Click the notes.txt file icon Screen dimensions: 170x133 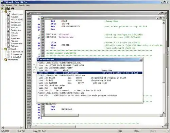(9, 28)
